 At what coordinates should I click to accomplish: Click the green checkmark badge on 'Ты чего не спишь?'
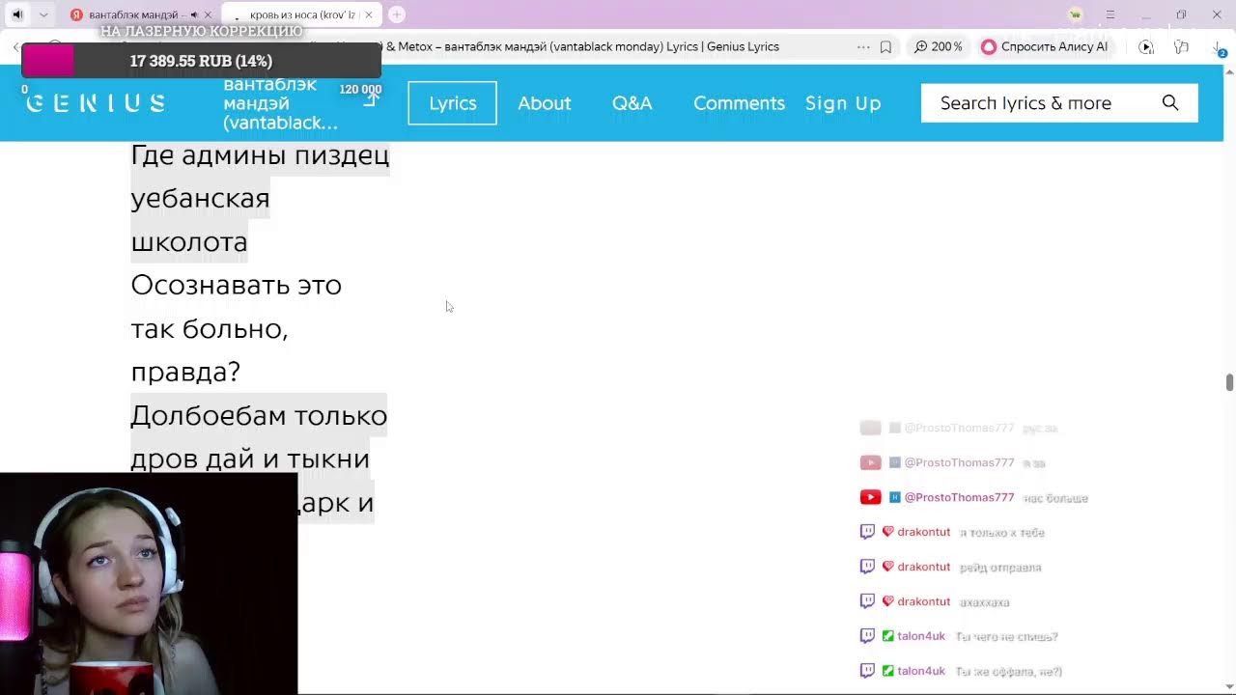pos(888,636)
